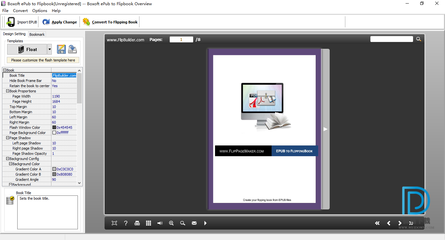This screenshot has height=240, width=445.
Task: Click the Apply Change label
Action: tap(64, 22)
